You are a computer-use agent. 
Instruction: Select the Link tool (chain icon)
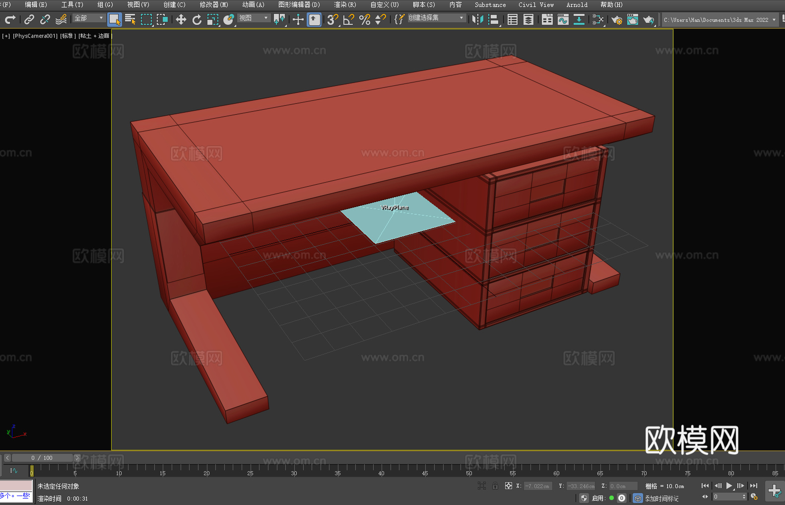coord(29,19)
